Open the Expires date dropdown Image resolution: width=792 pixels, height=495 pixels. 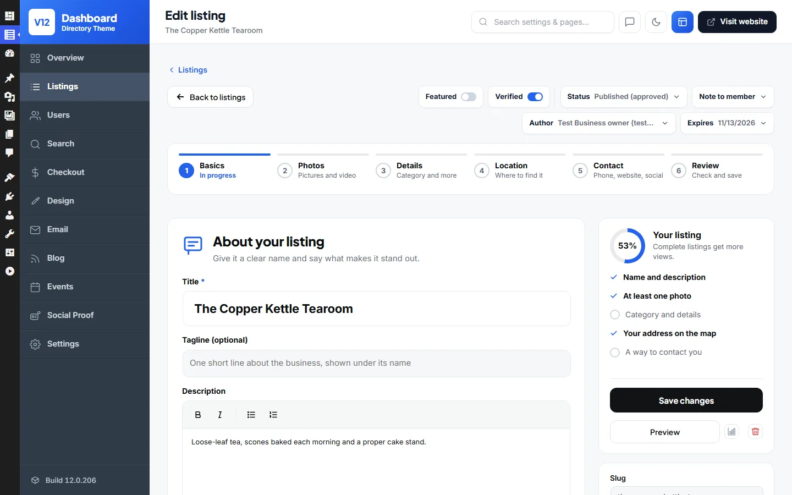click(727, 123)
